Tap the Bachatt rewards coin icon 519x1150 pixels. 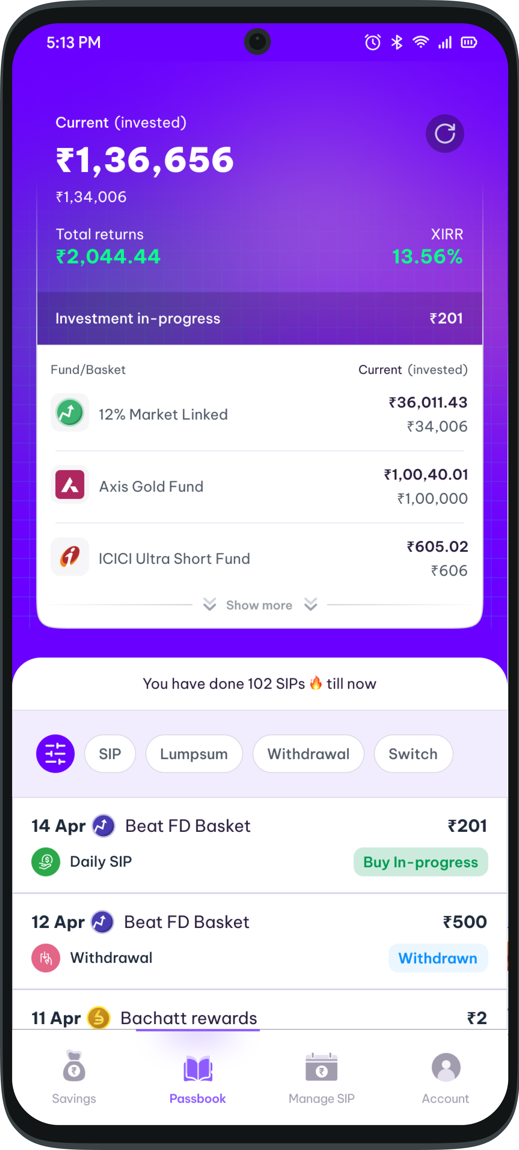(99, 1018)
